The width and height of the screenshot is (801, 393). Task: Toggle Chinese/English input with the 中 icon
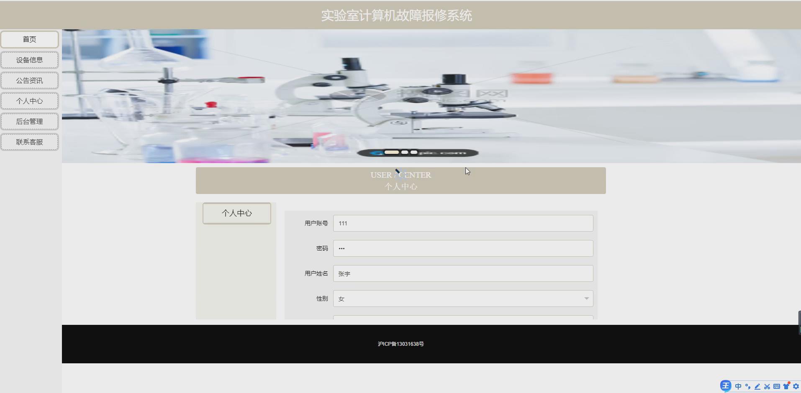pos(738,386)
